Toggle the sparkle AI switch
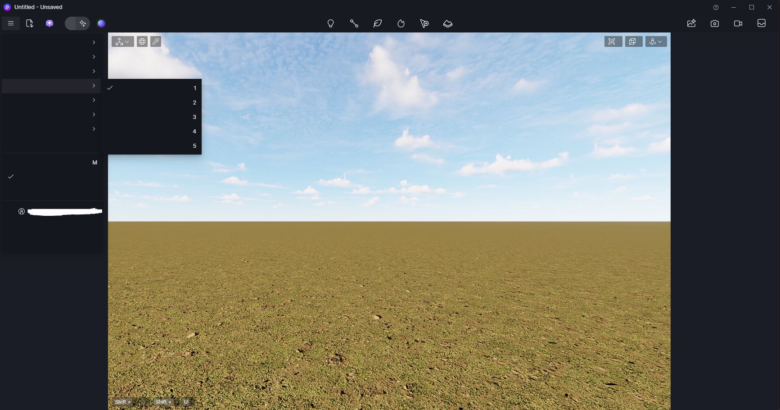 click(77, 23)
